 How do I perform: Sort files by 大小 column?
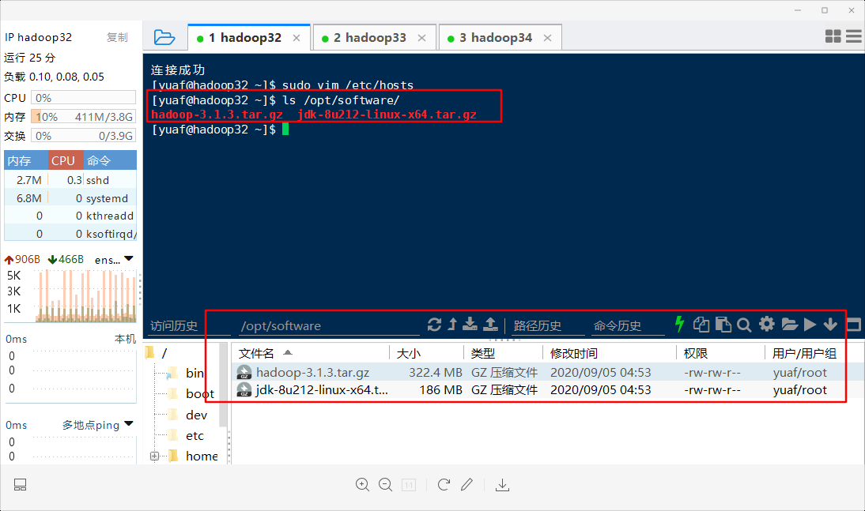tap(427, 353)
